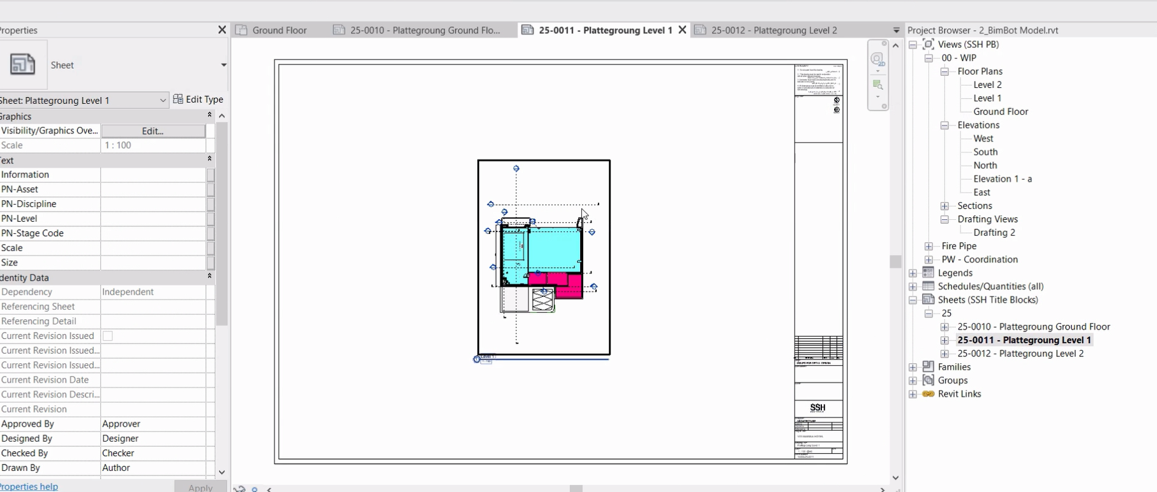The height and width of the screenshot is (492, 1157).
Task: Click the SSH logo in the title block
Action: coord(817,408)
